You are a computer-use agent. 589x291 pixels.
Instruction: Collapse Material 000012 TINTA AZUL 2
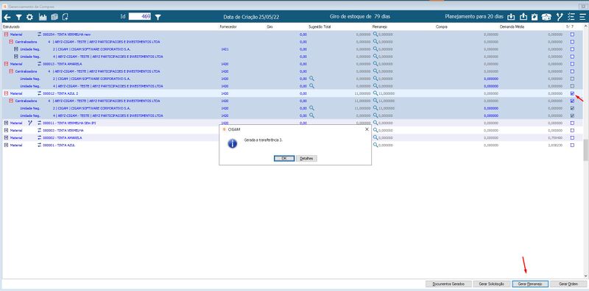point(6,93)
